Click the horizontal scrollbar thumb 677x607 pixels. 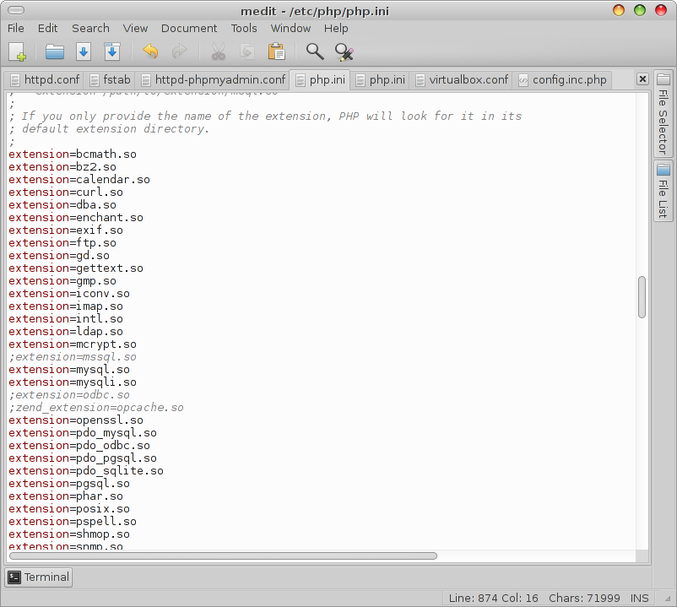pos(223,556)
